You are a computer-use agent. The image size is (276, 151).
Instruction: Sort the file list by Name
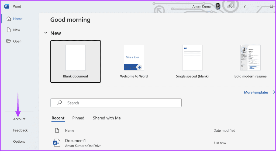click(70, 131)
